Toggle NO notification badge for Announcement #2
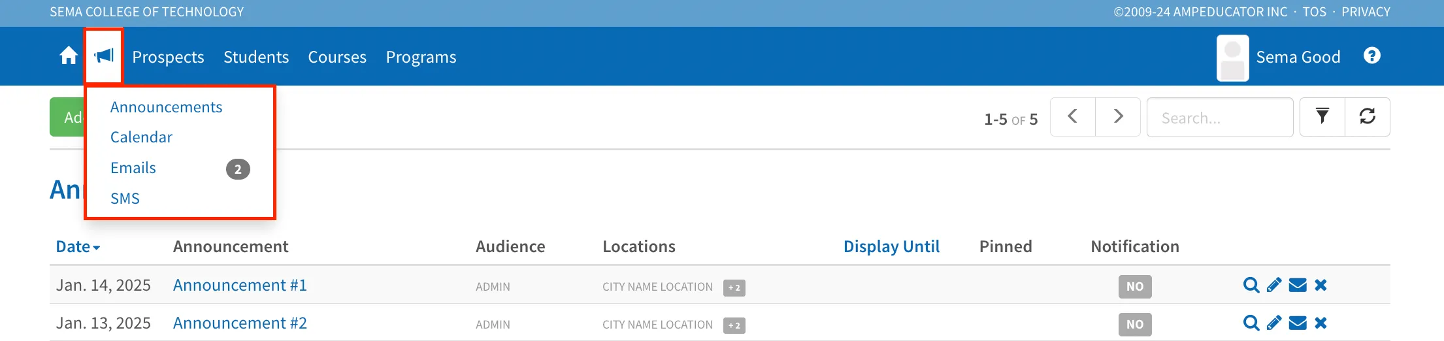1444x341 pixels. click(1135, 325)
